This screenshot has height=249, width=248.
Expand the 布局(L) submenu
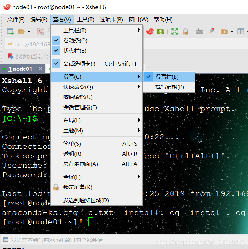point(97,120)
